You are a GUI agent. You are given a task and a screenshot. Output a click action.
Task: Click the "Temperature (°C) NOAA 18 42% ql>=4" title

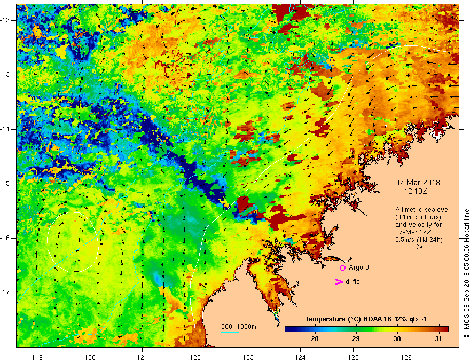(365, 319)
